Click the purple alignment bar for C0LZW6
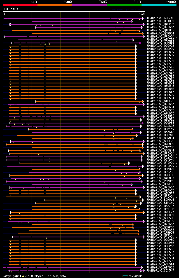Screen dimensions: 179x278 pos(74,18)
